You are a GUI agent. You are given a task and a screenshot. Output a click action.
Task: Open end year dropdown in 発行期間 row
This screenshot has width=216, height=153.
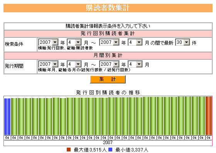(x=110, y=64)
